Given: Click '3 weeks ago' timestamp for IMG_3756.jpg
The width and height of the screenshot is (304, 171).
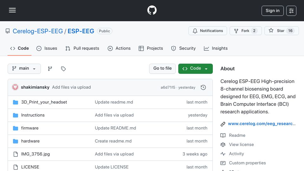Looking at the screenshot, I should (195, 154).
